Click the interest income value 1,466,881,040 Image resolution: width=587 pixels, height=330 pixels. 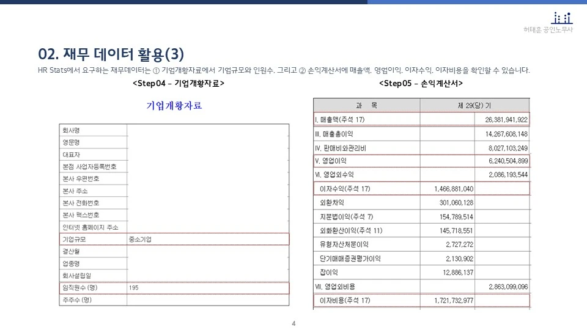[454, 189]
